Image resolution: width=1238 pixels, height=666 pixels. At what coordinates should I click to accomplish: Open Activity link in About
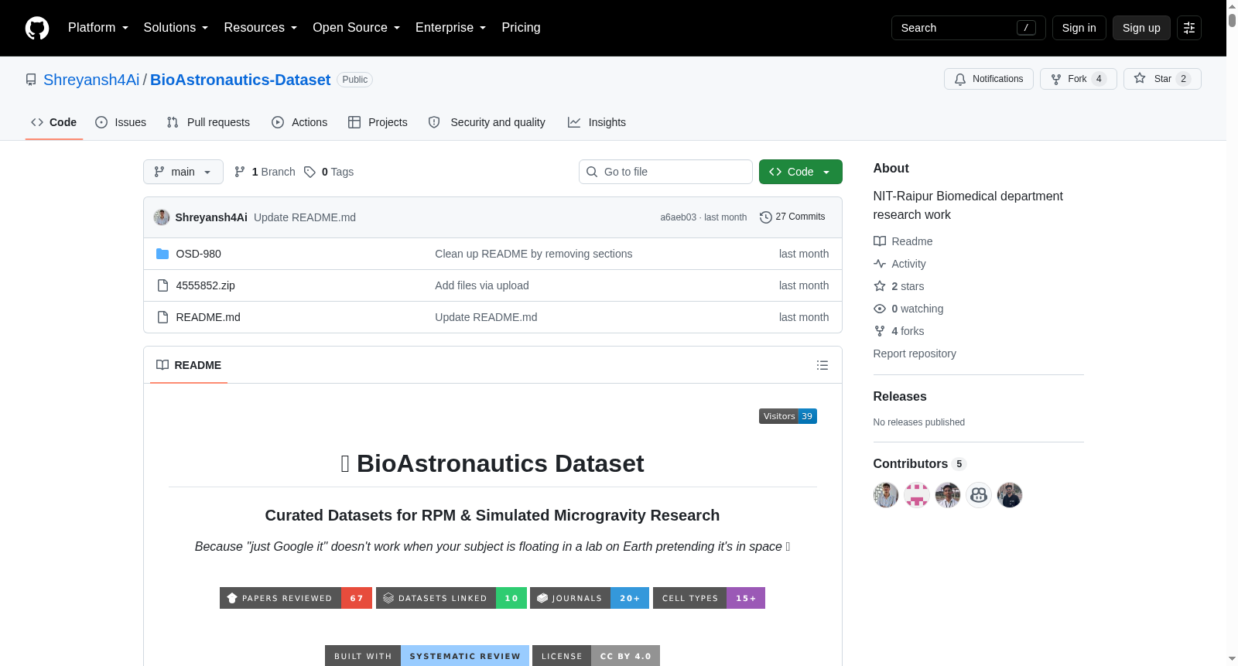900,264
